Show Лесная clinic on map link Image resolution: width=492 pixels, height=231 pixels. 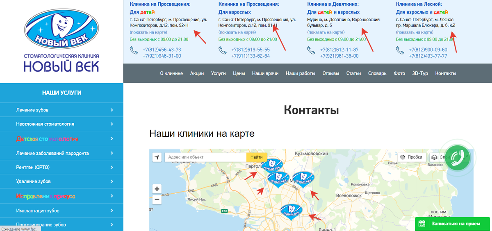[x=415, y=32]
